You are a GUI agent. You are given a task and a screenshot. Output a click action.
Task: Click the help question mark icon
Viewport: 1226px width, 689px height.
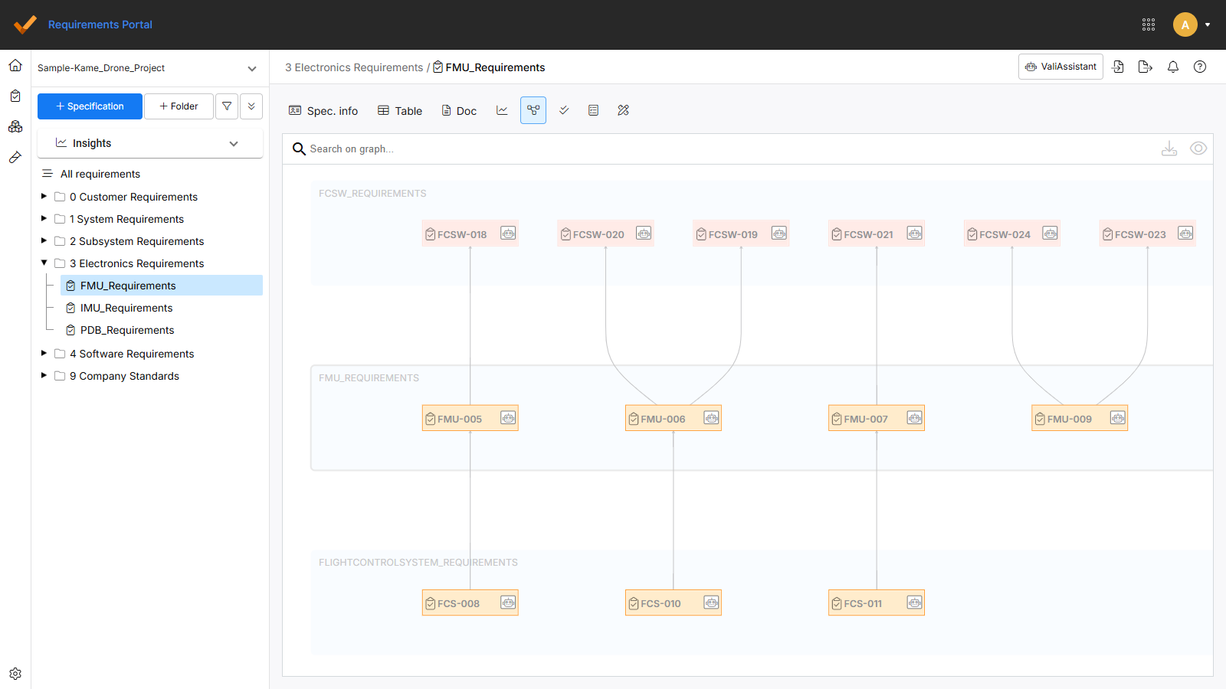click(x=1200, y=67)
